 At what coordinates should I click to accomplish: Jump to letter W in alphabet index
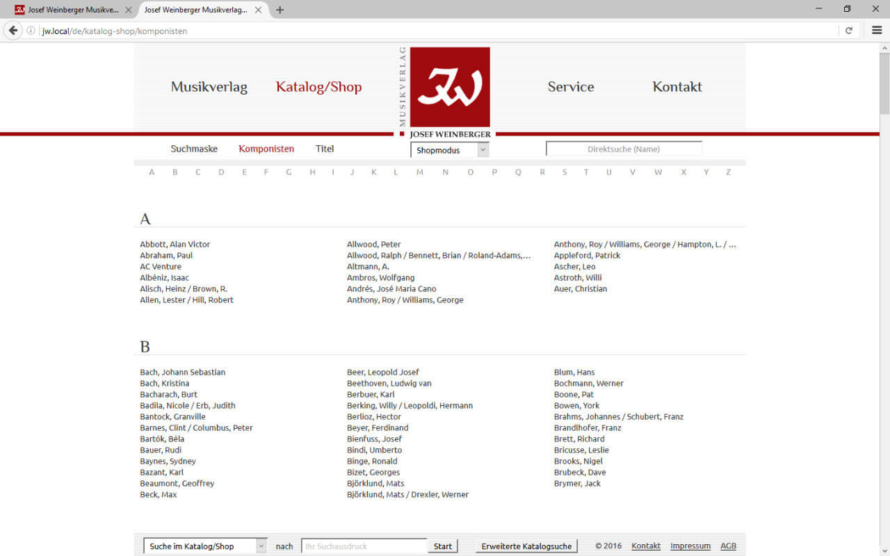[658, 172]
